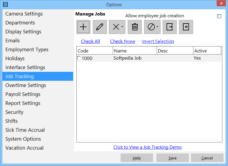Click the Invert Selection link
228x166 pixels.
click(158, 41)
